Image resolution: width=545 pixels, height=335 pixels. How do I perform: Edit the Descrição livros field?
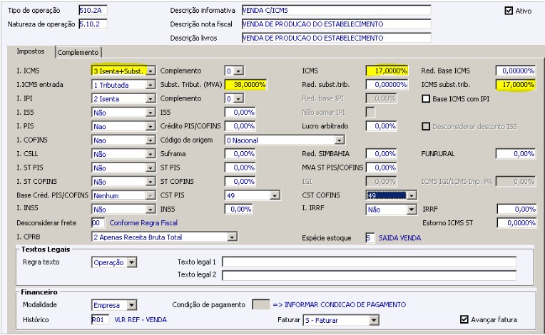click(x=336, y=38)
